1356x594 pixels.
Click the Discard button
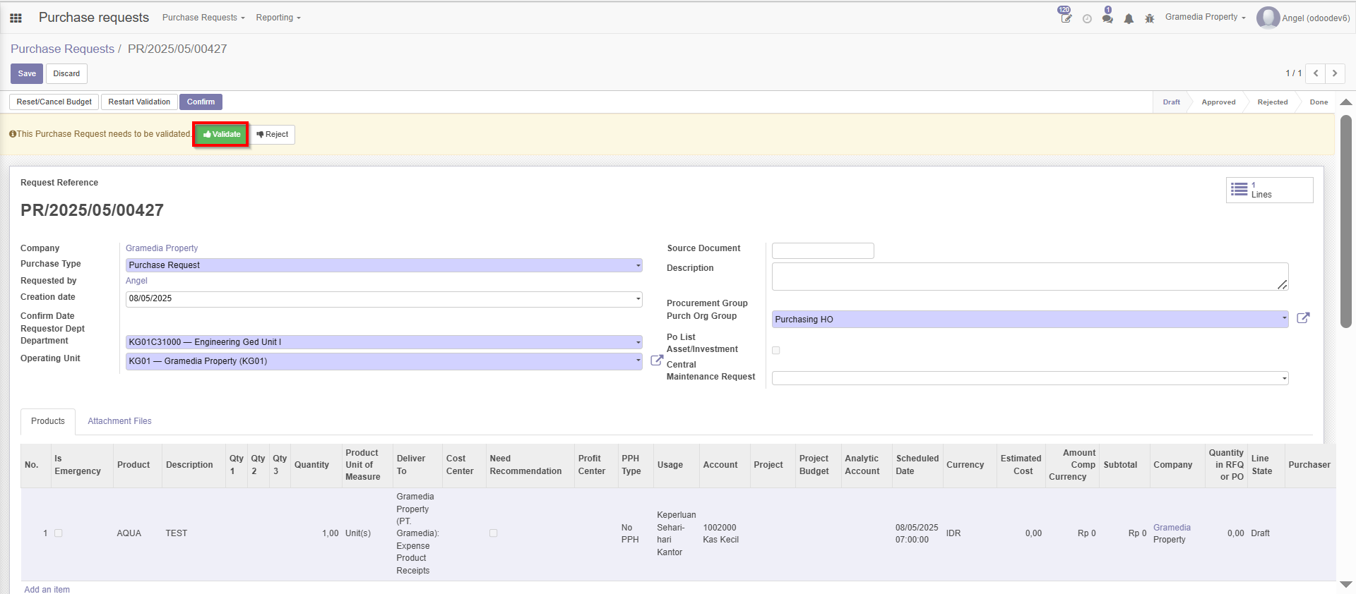pyautogui.click(x=66, y=73)
